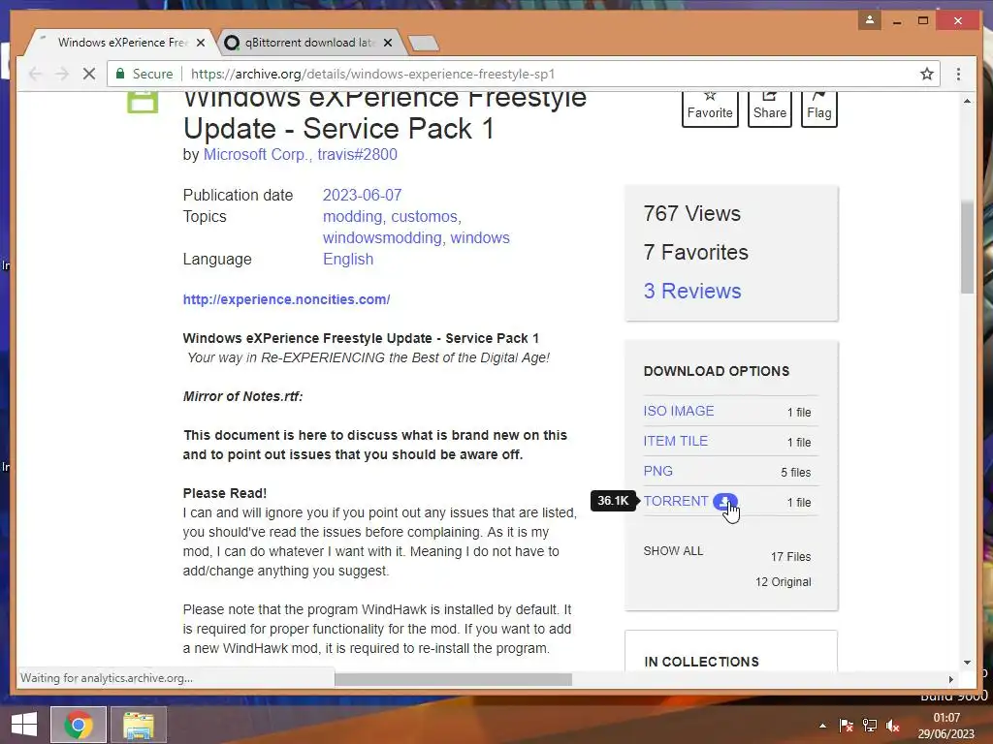Viewport: 993px width, 744px height.
Task: Click the horizontal scrollbar thumb
Action: click(453, 679)
